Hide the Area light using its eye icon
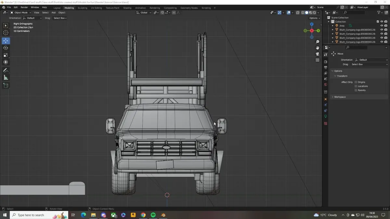This screenshot has height=219, width=390. (382, 26)
